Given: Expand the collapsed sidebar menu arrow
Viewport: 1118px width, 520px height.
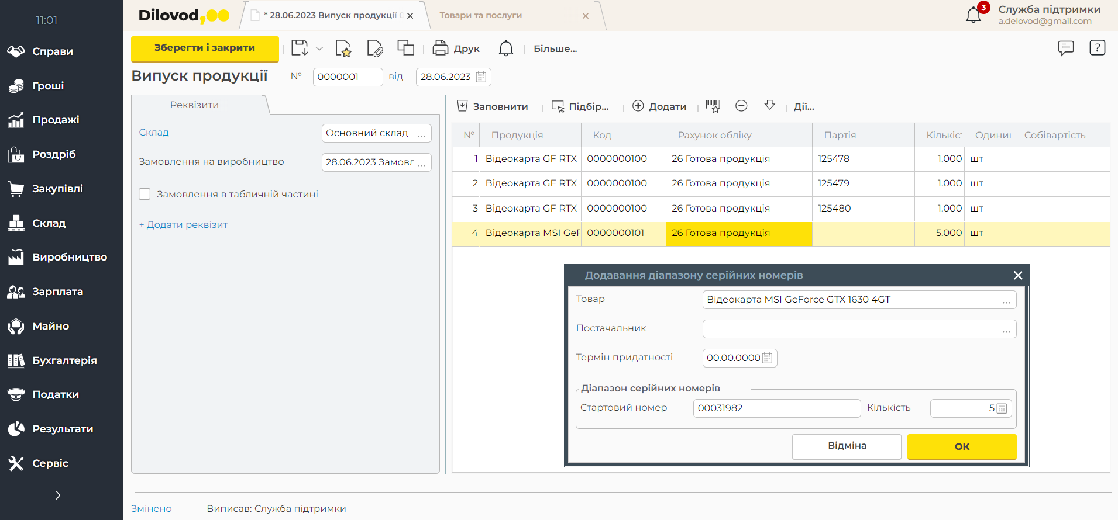Looking at the screenshot, I should click(58, 495).
